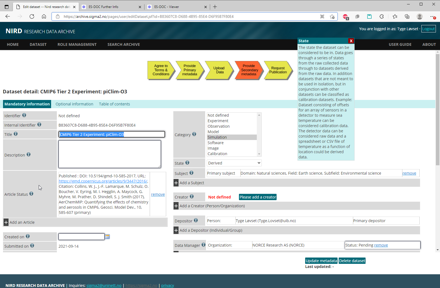The width and height of the screenshot is (440, 288).
Task: Switch to the Optional information tab
Action: (x=74, y=104)
